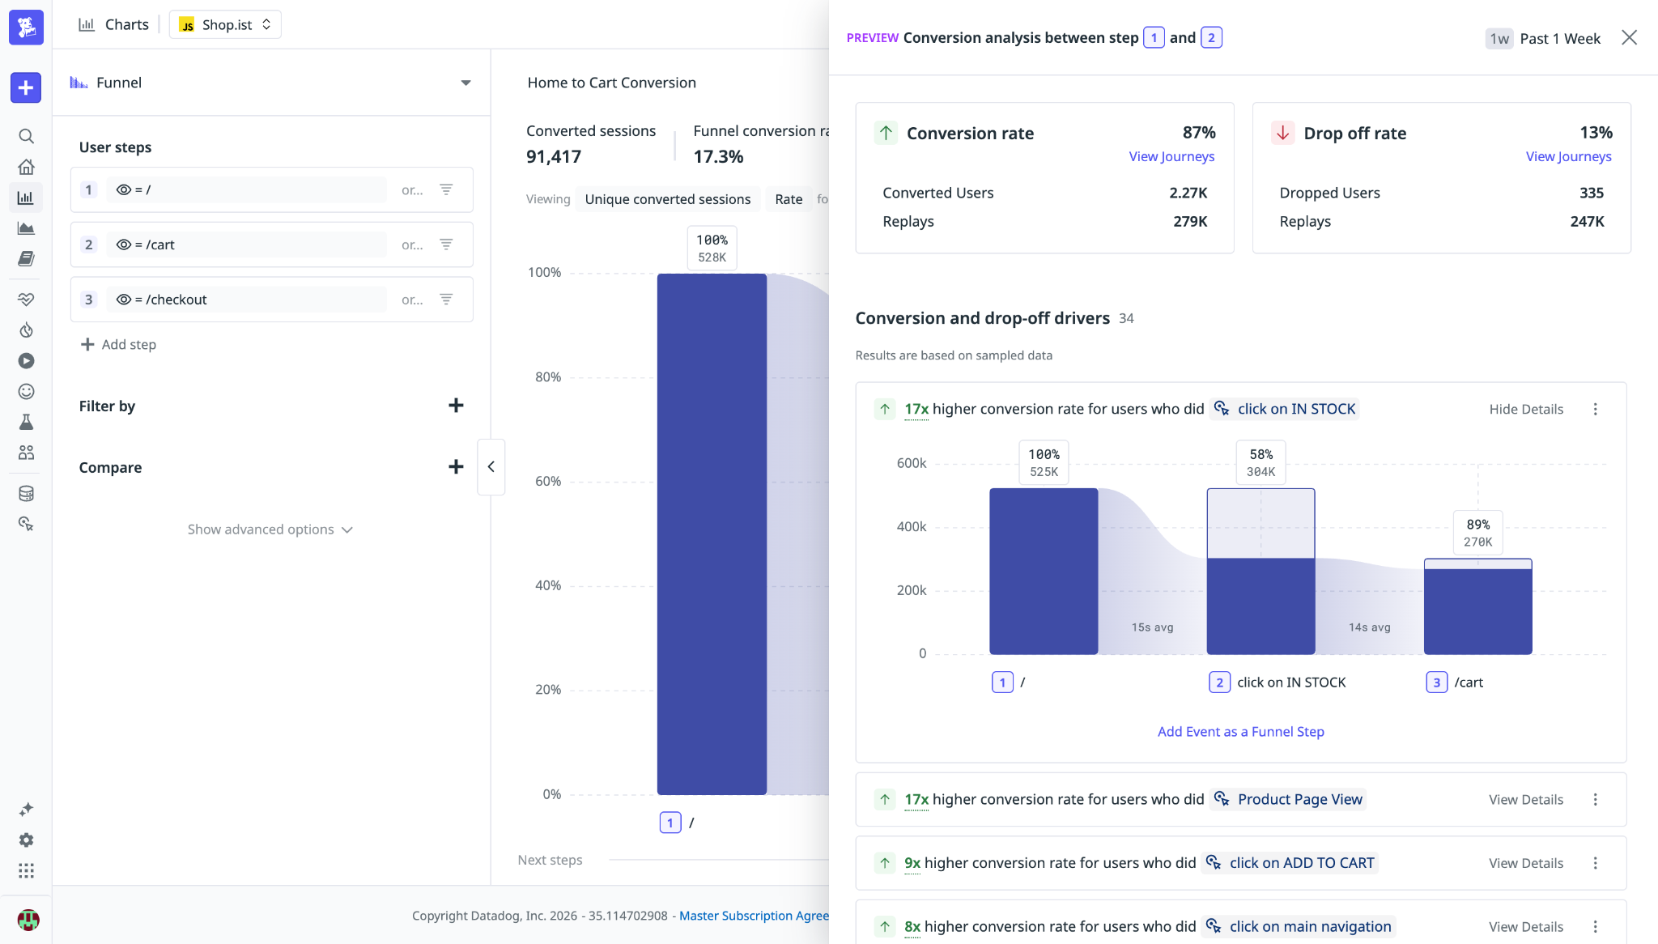This screenshot has width=1658, height=944.
Task: Click View Journeys under Conversion rate
Action: point(1171,156)
